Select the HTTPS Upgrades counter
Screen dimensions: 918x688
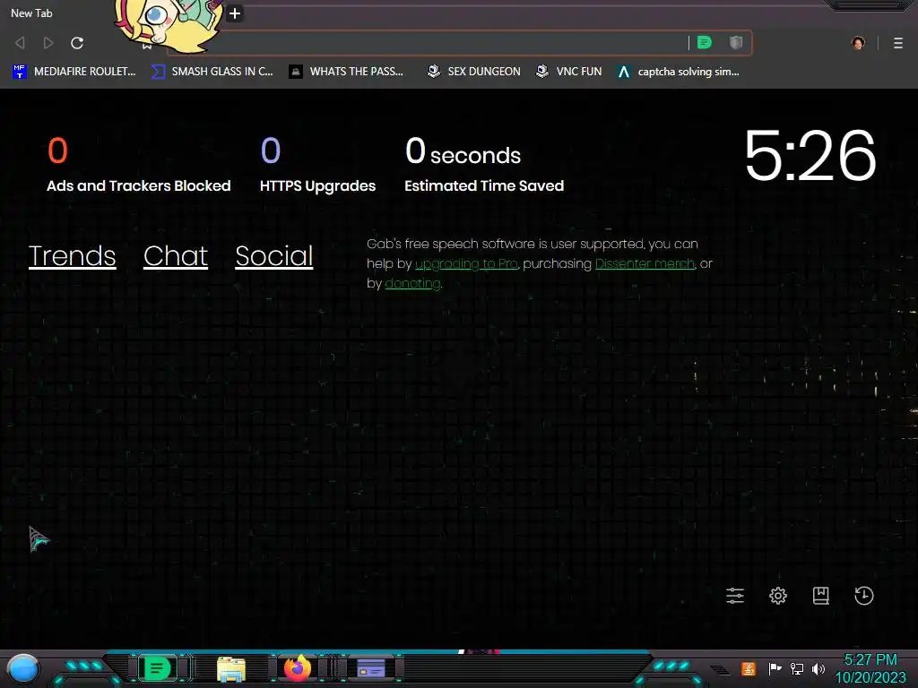coord(317,165)
